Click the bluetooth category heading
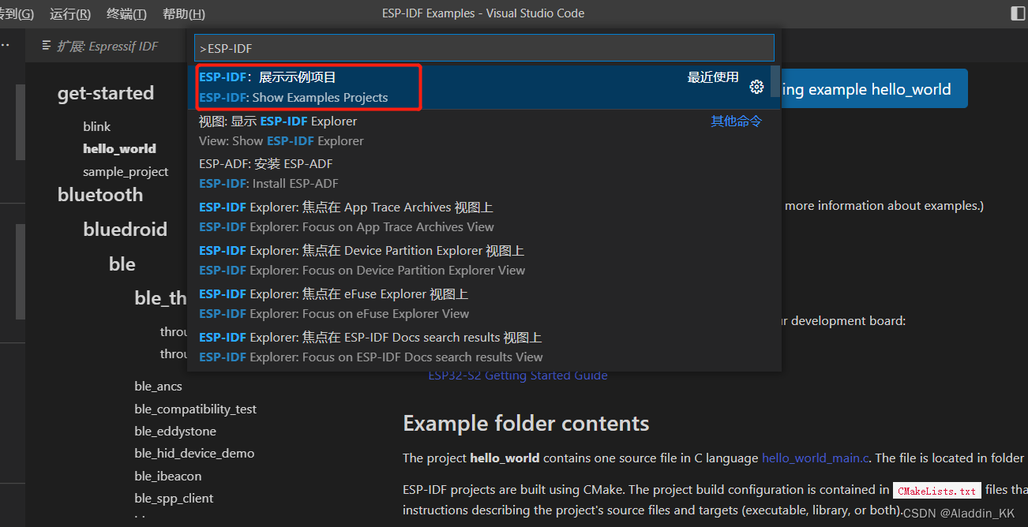 pyautogui.click(x=100, y=195)
